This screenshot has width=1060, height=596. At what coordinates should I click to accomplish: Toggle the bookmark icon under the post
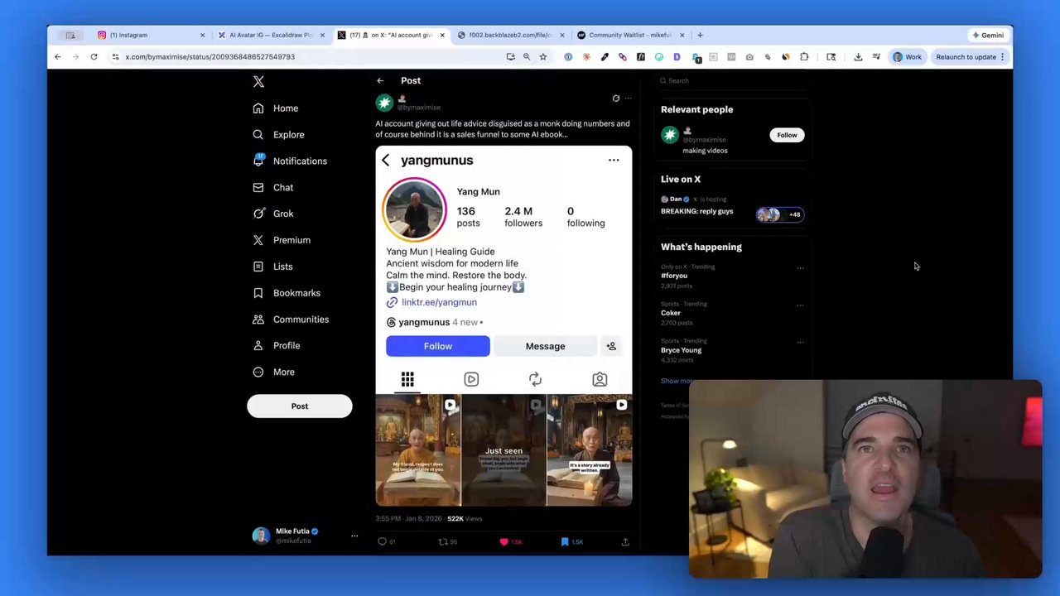[x=565, y=542]
